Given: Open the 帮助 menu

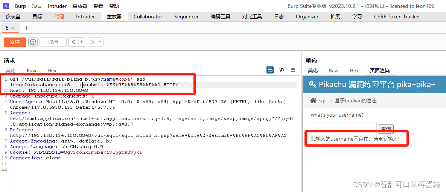Looking at the screenshot, I should [114, 6].
